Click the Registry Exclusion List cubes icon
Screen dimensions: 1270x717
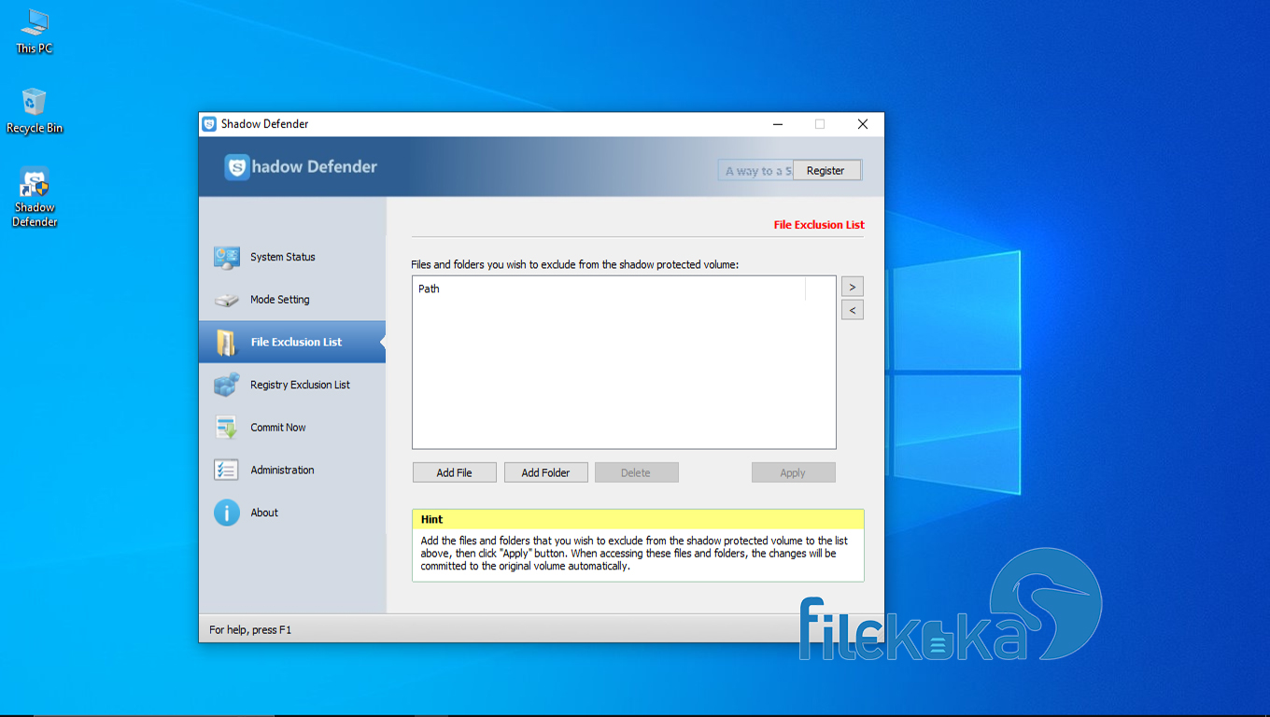(227, 385)
